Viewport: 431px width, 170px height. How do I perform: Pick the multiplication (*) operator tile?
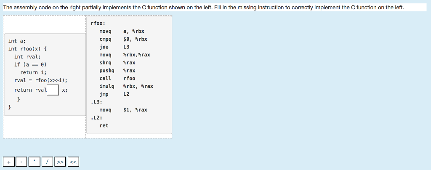[35, 162]
